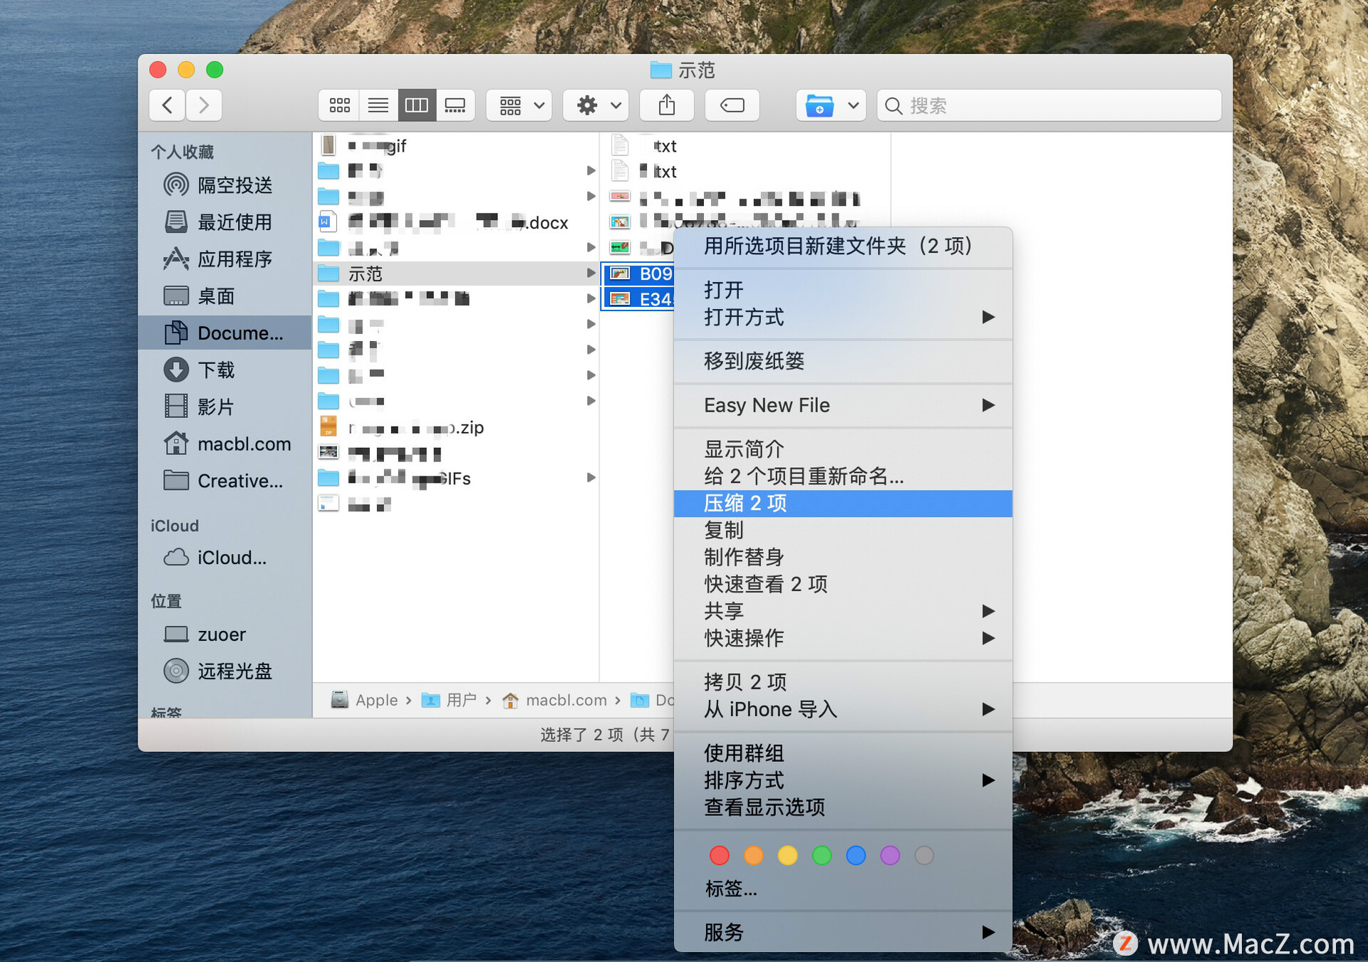
Task: Select the E34 image file
Action: [x=639, y=299]
